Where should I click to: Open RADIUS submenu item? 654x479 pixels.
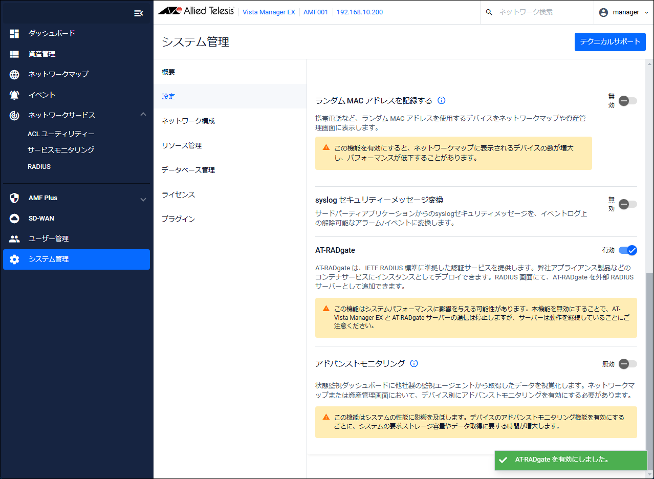click(x=39, y=167)
